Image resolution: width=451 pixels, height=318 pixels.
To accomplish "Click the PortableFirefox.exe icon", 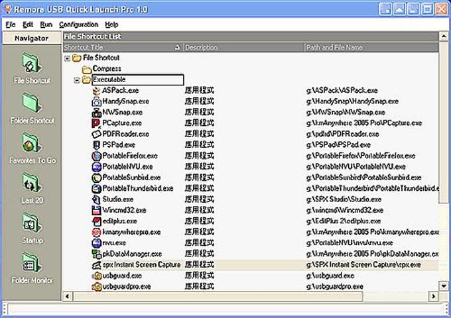I will 96,156.
